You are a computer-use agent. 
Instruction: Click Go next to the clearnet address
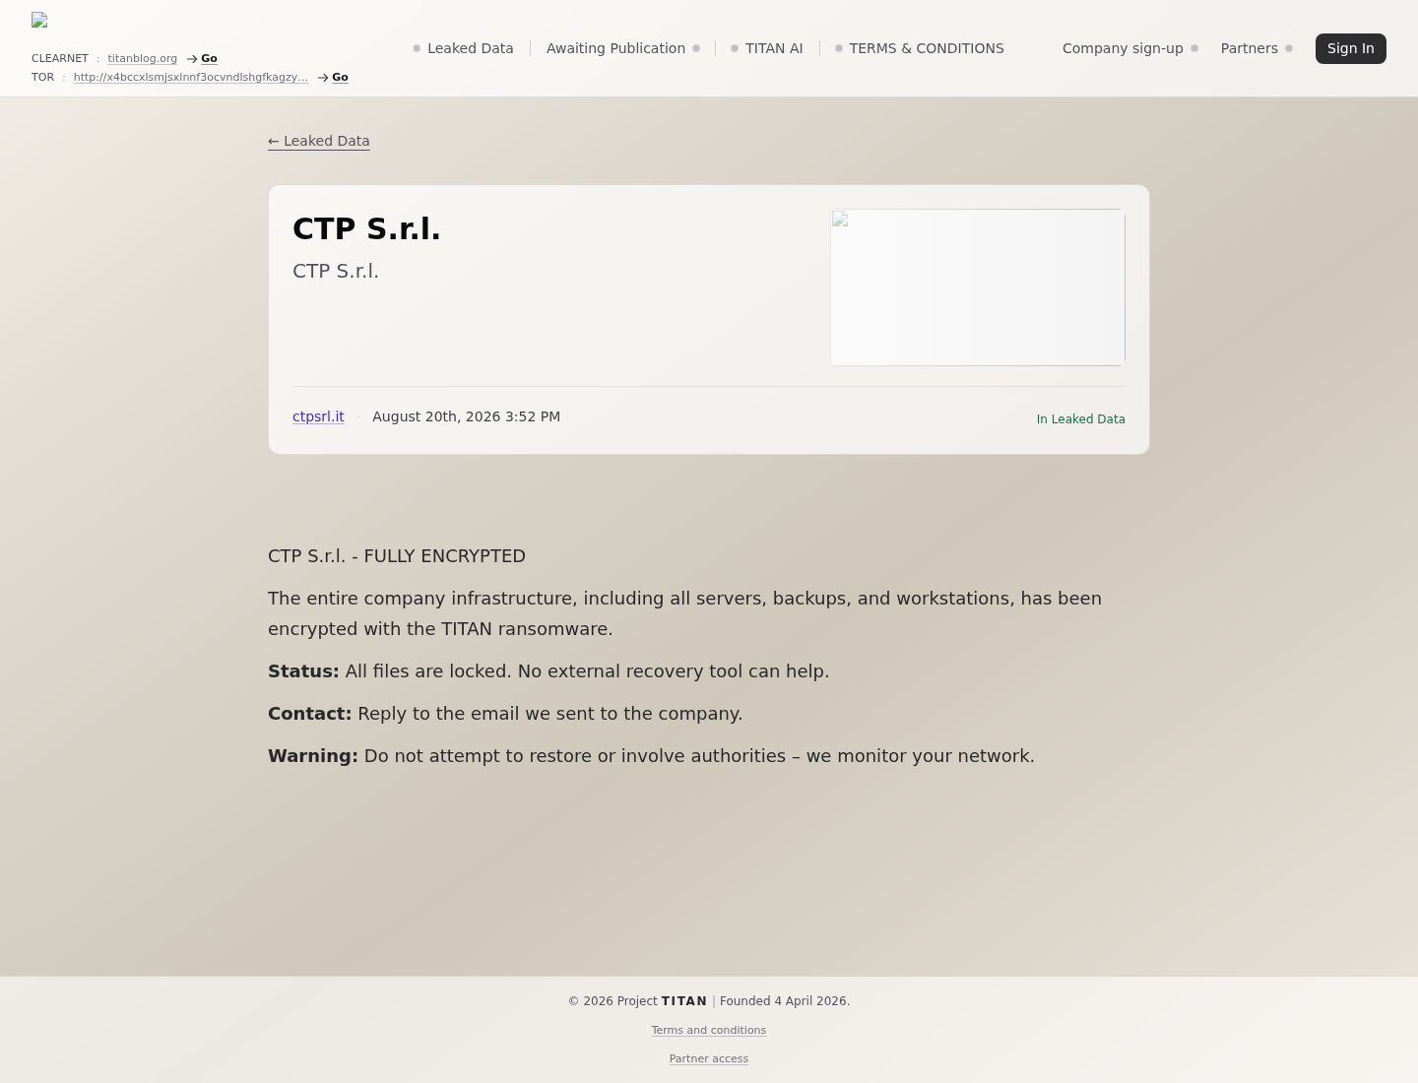pyautogui.click(x=209, y=58)
